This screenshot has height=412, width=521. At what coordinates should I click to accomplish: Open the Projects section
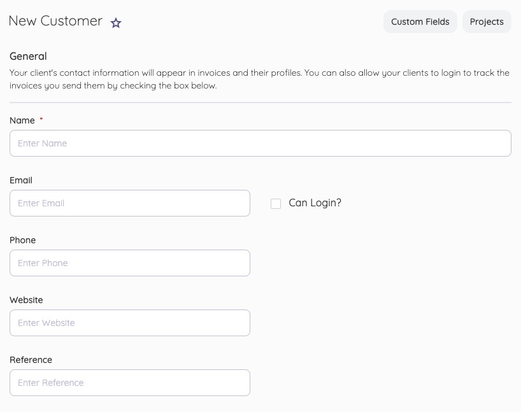point(487,21)
